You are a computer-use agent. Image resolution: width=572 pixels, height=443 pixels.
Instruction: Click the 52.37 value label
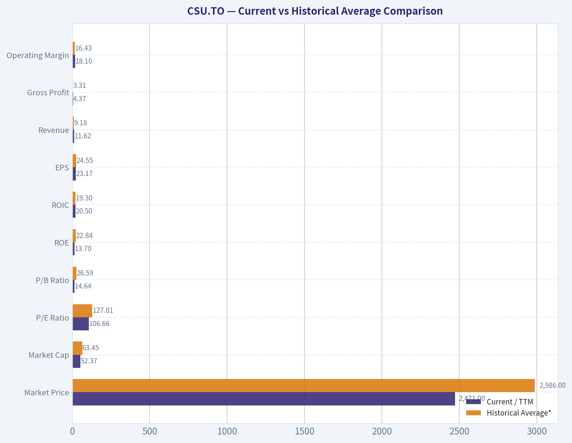pos(89,361)
